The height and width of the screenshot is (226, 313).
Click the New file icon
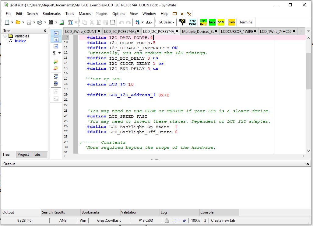coord(7,22)
